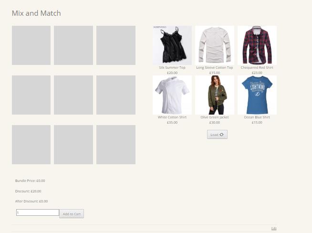This screenshot has height=233, width=312.
Task: Select the Long Sleeve Cotton Top image
Action: point(215,45)
